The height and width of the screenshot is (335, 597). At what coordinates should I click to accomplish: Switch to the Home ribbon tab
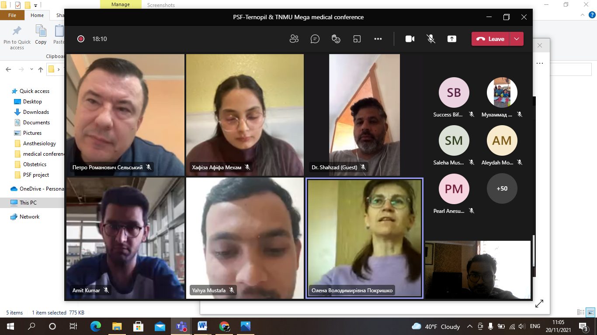click(37, 15)
